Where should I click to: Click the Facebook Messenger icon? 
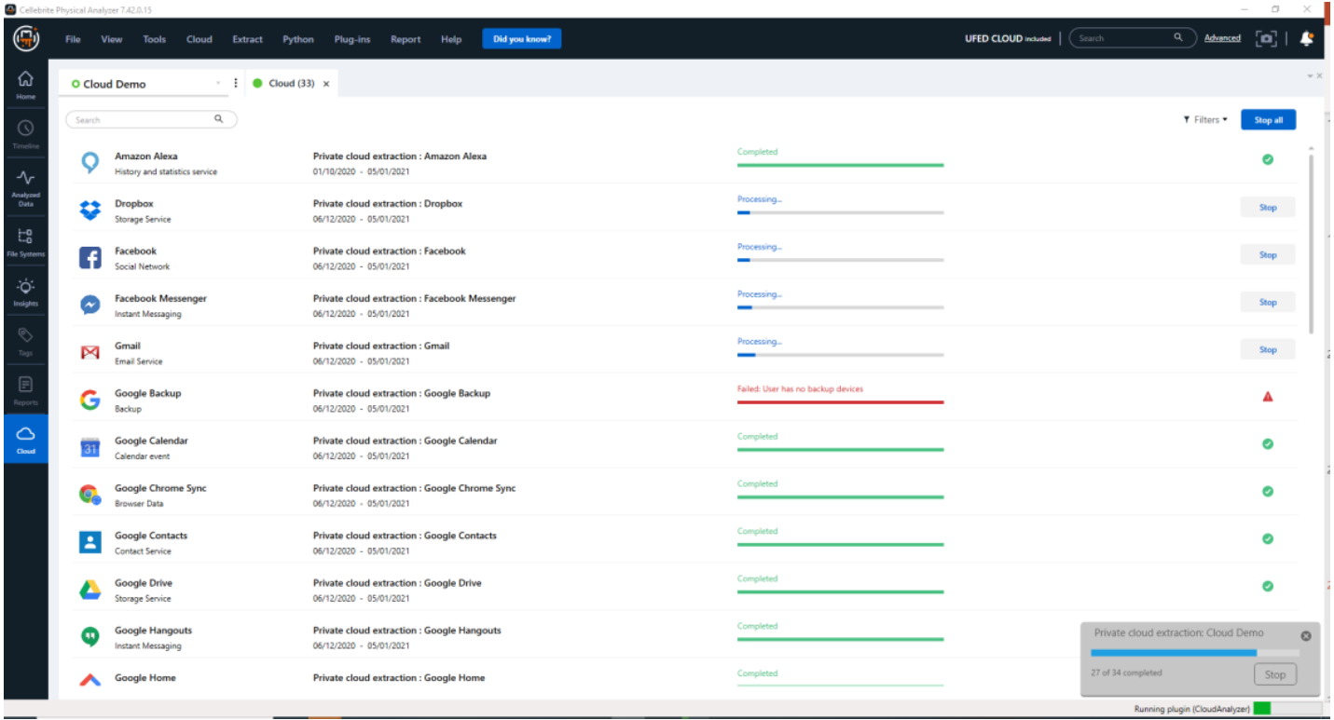coord(89,306)
